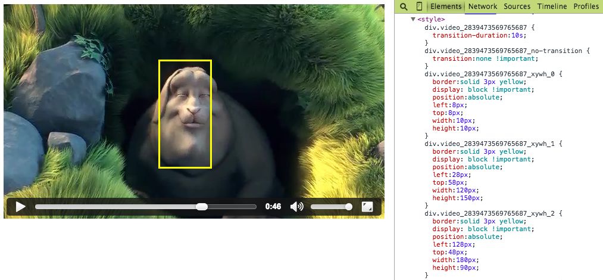Select the <style> tag text
Image resolution: width=603 pixels, height=280 pixels.
click(431, 19)
